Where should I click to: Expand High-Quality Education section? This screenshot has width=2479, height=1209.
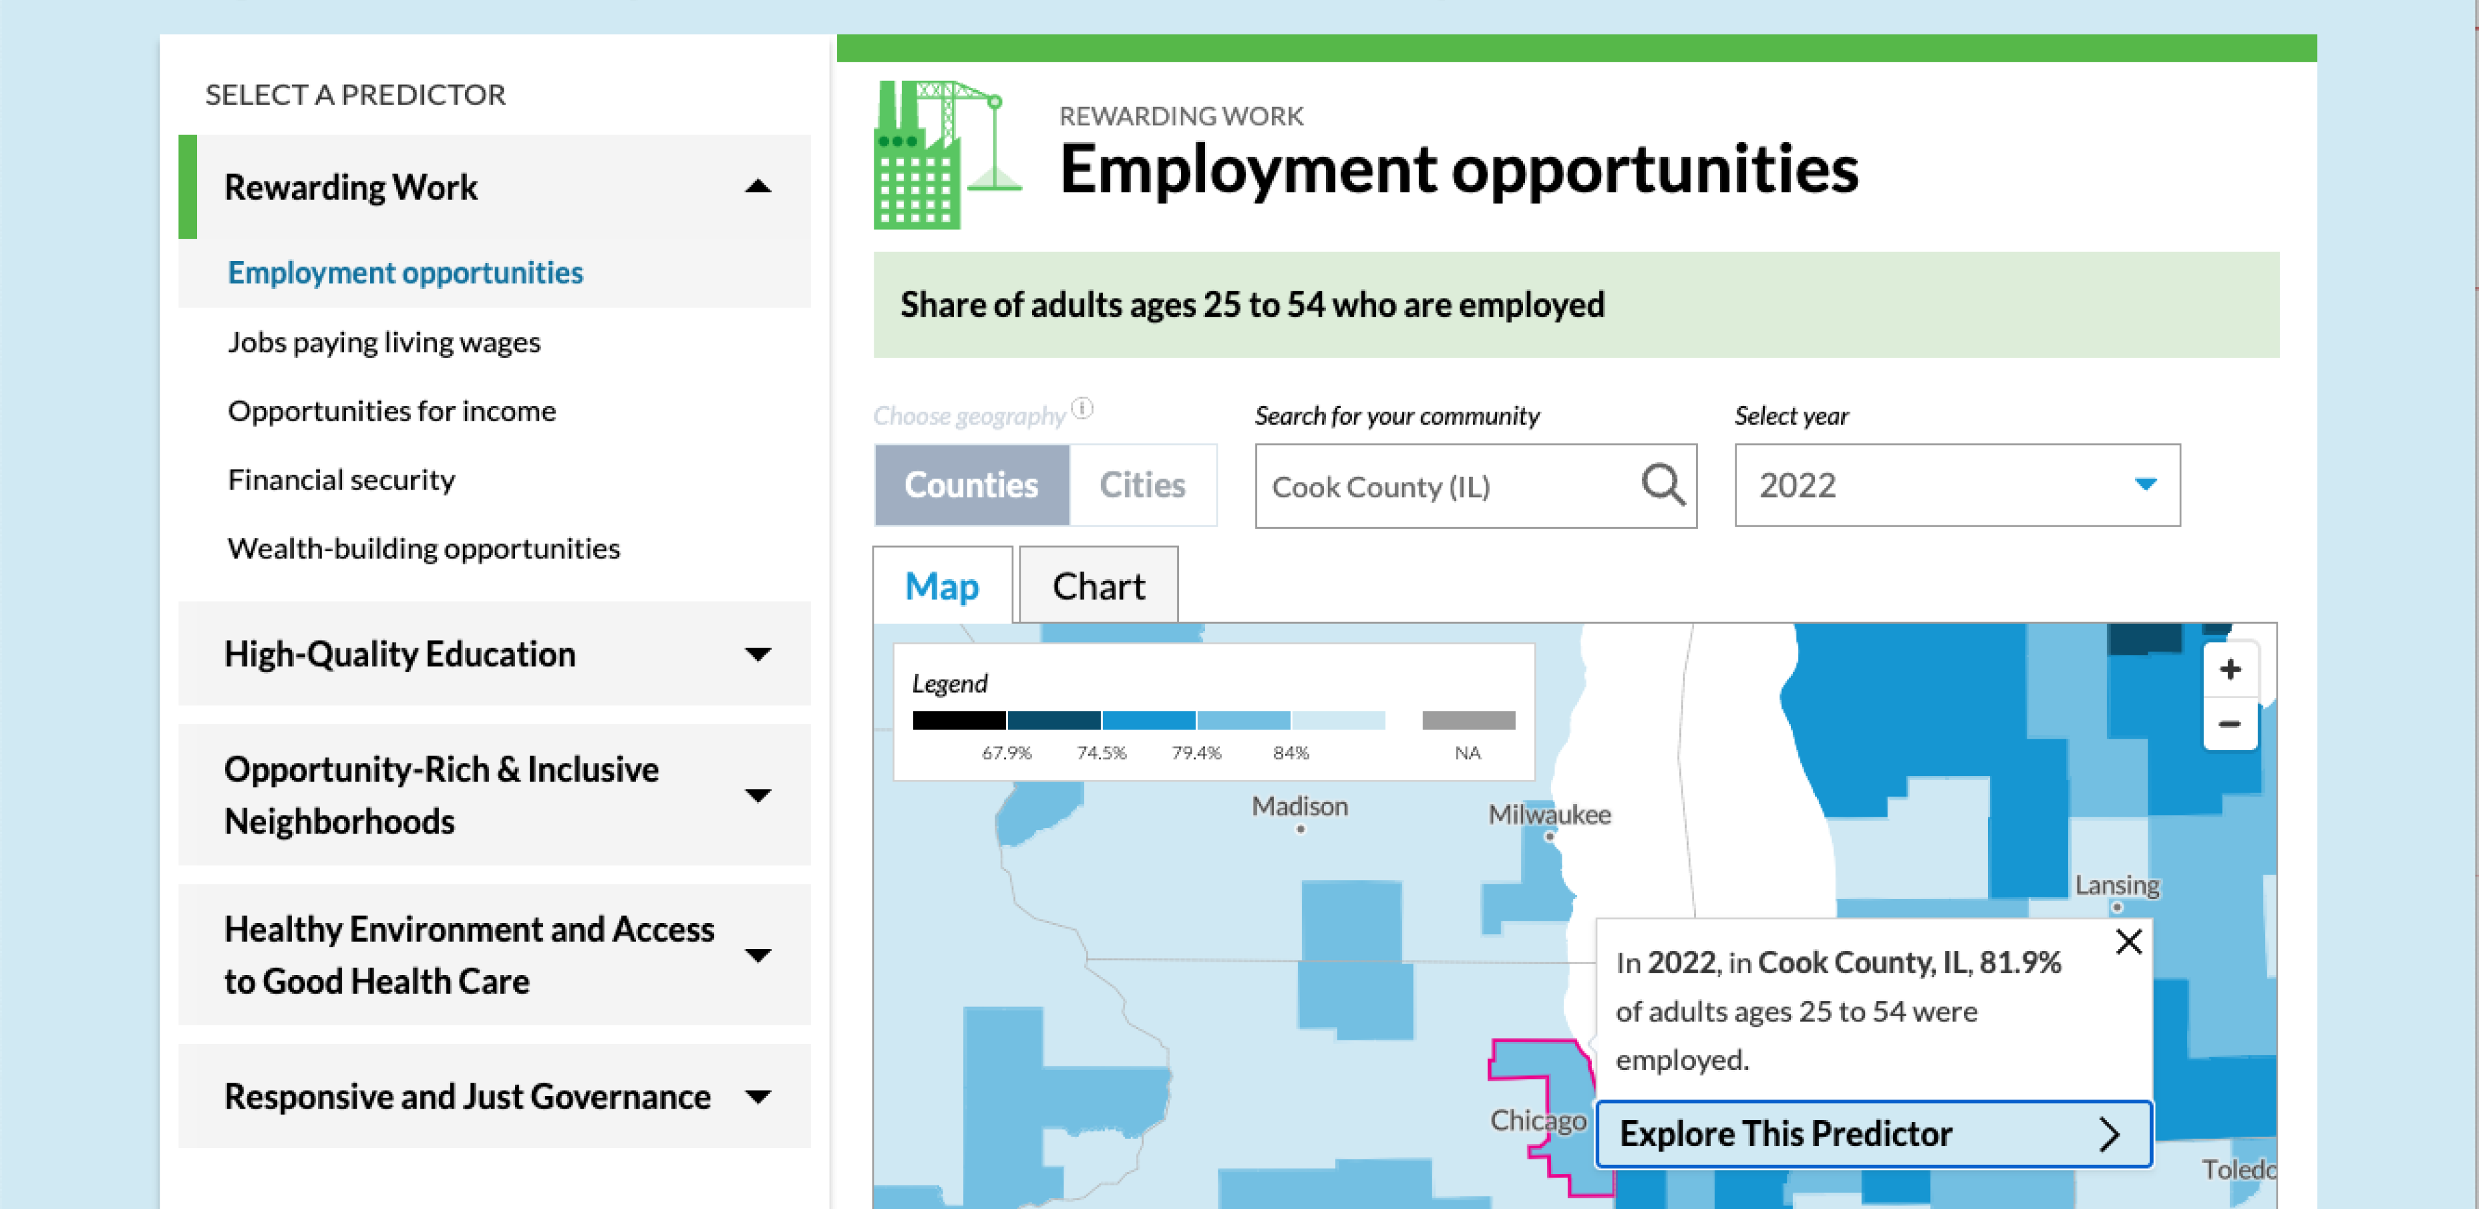(493, 654)
